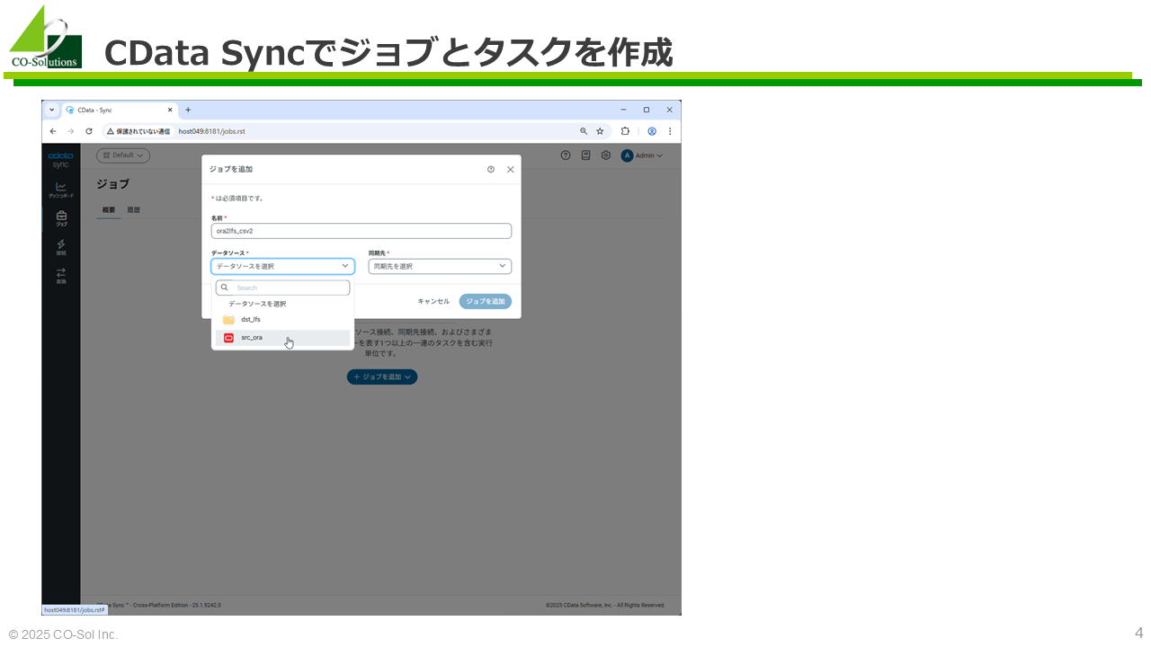Click the Search box in dropdown list

(282, 288)
